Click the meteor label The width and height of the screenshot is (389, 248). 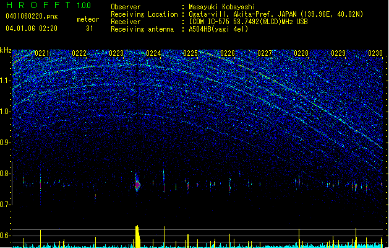pyautogui.click(x=88, y=19)
